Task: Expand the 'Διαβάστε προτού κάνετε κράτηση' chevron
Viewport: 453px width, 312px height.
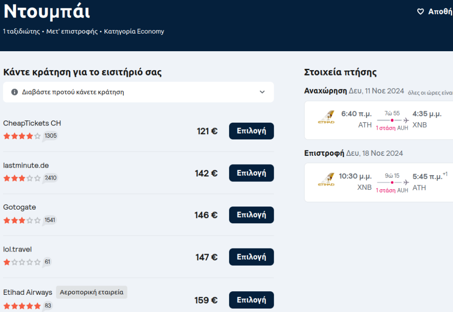Action: [x=262, y=92]
